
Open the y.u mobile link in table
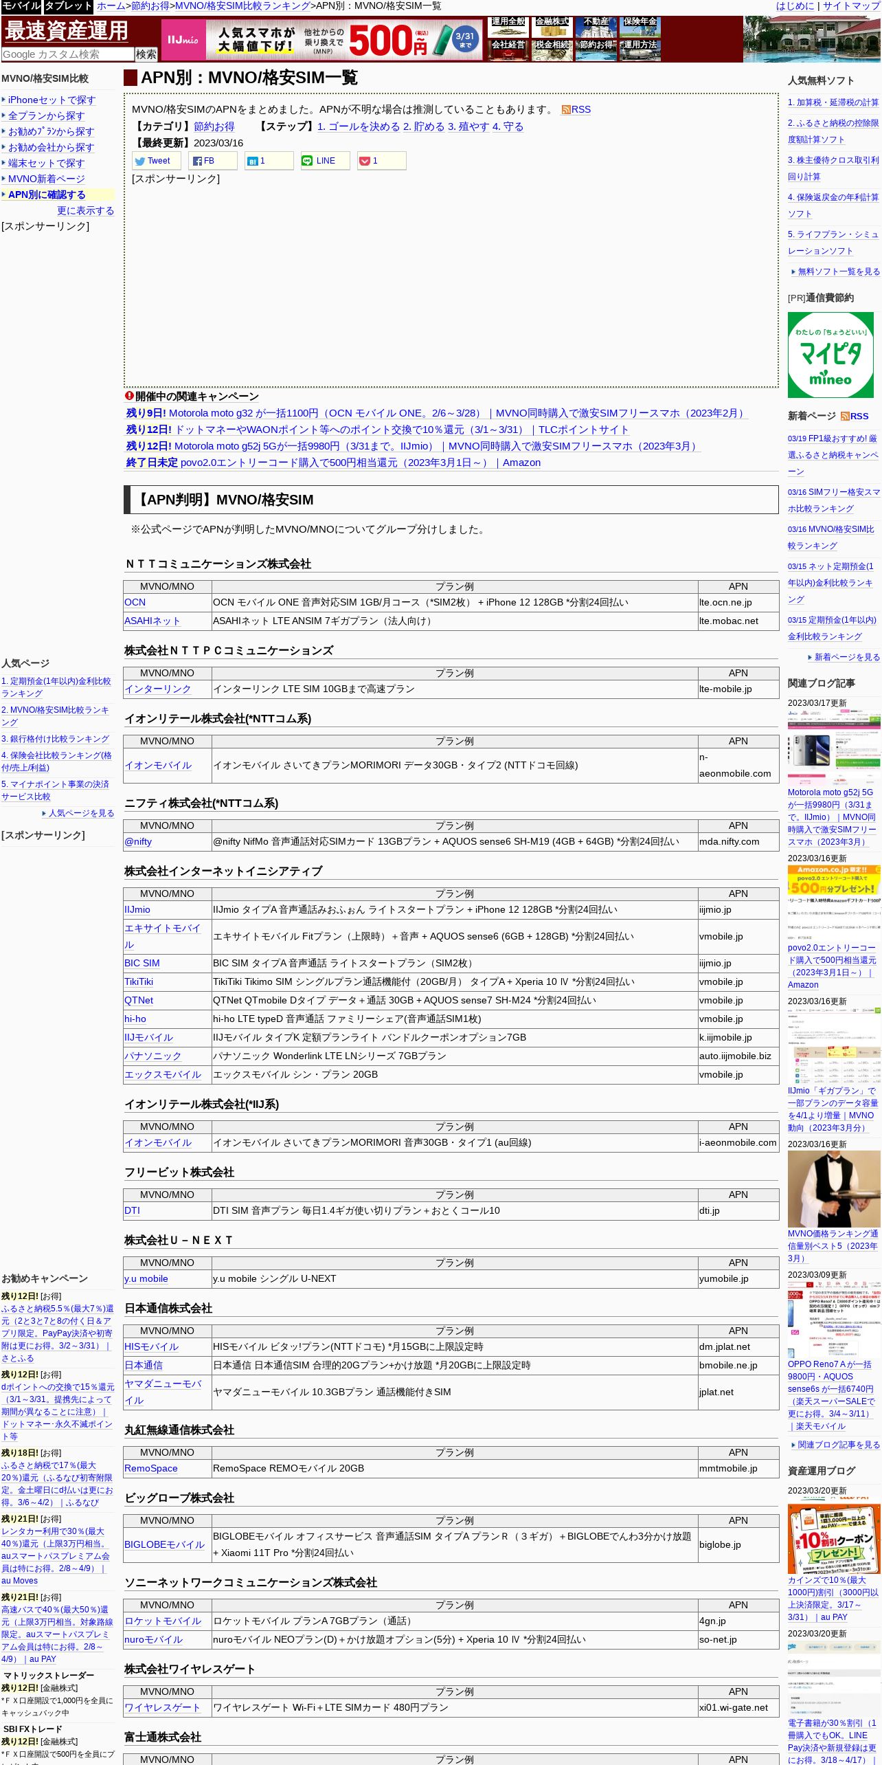tap(146, 1278)
